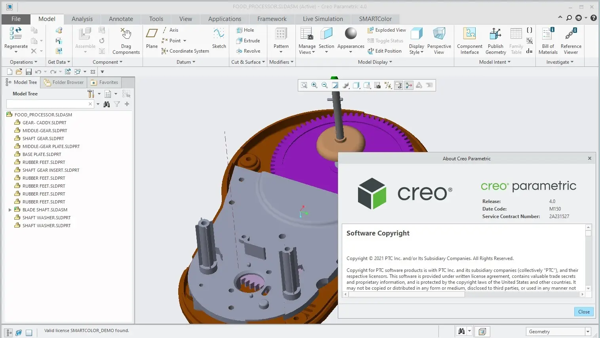Open the Folder Browser tab
Image resolution: width=600 pixels, height=338 pixels.
64,82
